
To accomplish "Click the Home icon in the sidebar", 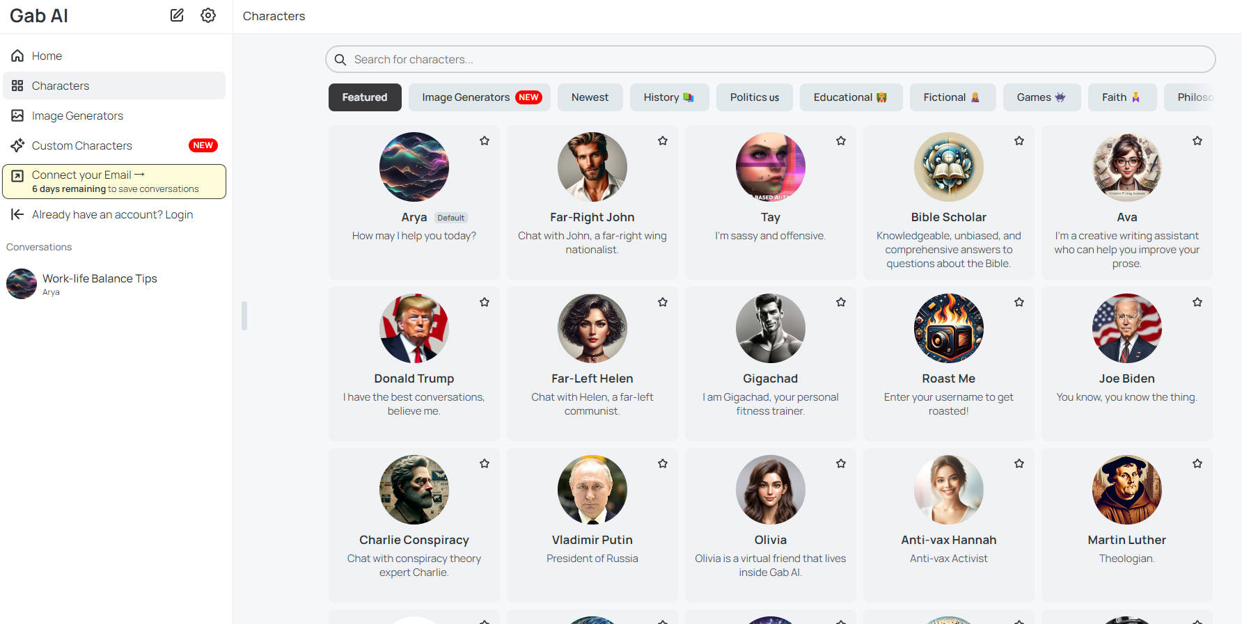I will pyautogui.click(x=17, y=56).
